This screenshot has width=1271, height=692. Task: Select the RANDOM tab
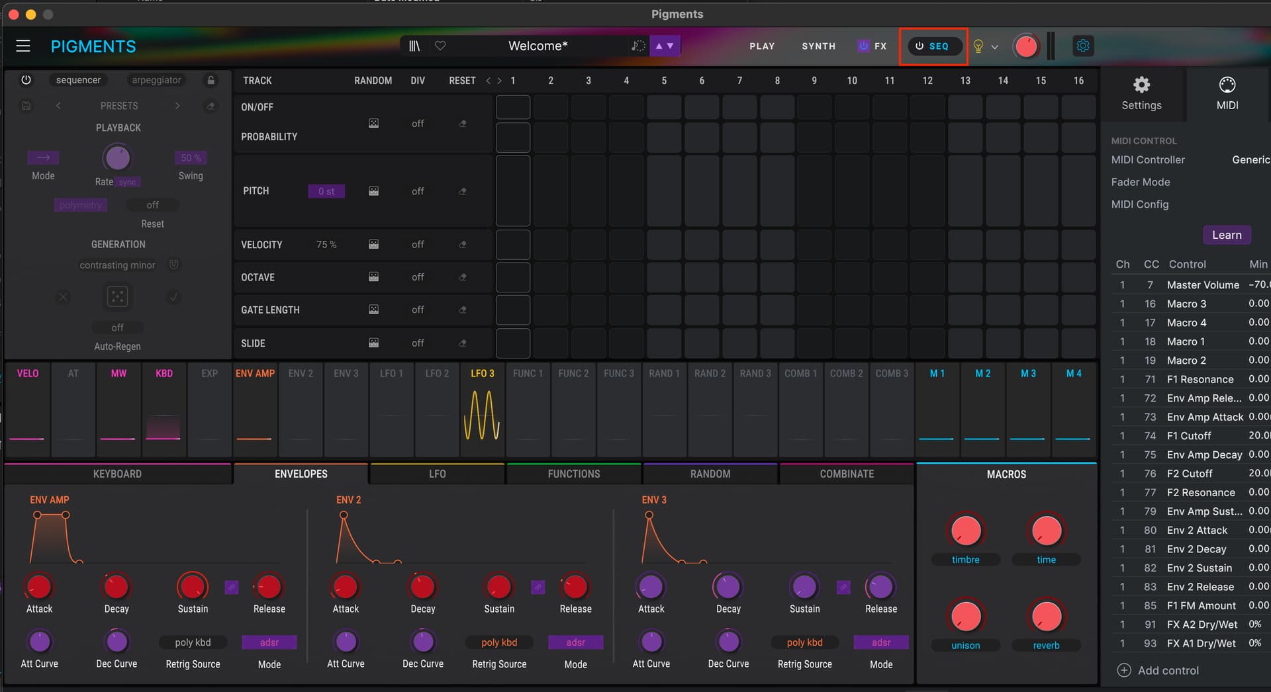(x=710, y=474)
